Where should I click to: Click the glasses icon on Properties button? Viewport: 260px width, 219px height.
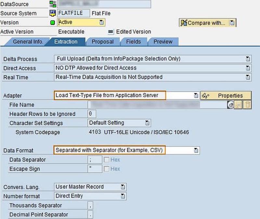click(205, 95)
